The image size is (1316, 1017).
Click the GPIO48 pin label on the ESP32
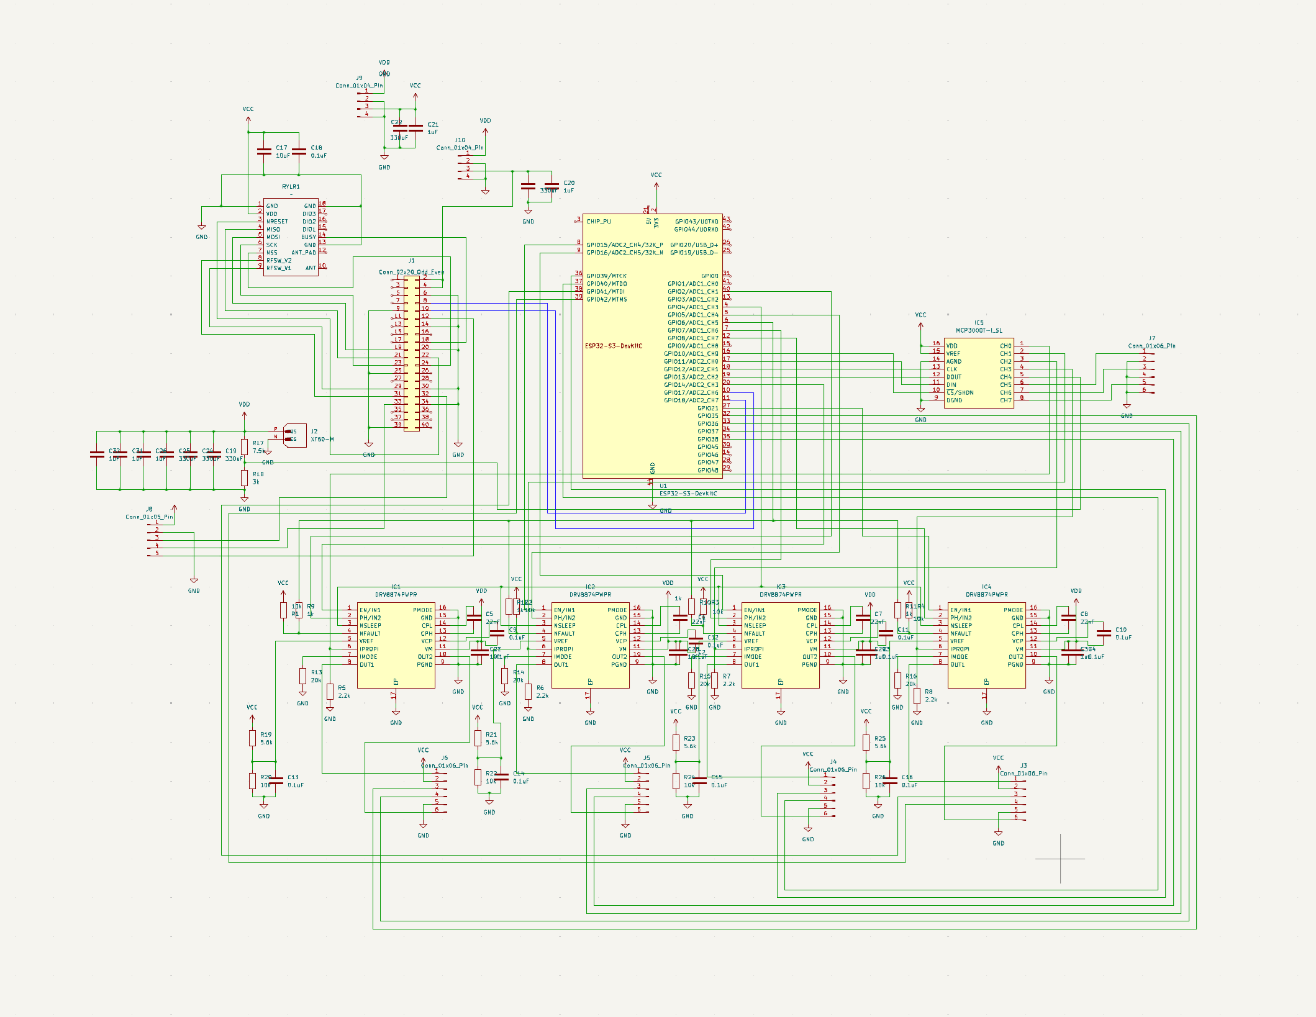[x=707, y=470]
